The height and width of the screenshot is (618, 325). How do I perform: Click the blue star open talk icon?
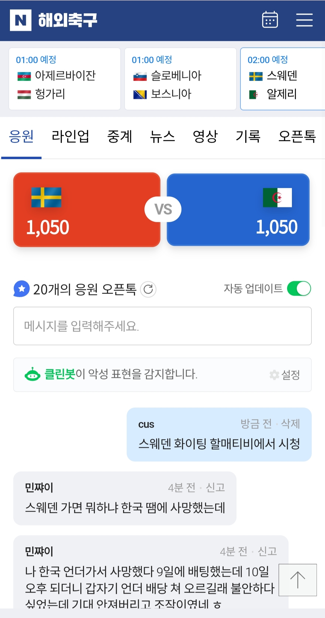point(22,289)
